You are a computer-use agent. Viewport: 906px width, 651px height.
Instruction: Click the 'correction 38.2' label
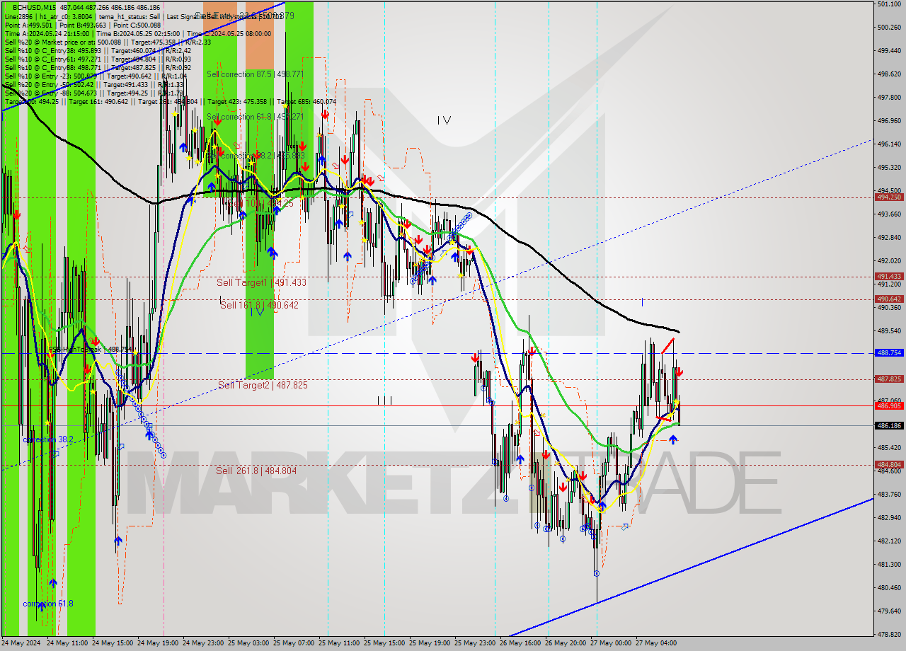pyautogui.click(x=48, y=439)
